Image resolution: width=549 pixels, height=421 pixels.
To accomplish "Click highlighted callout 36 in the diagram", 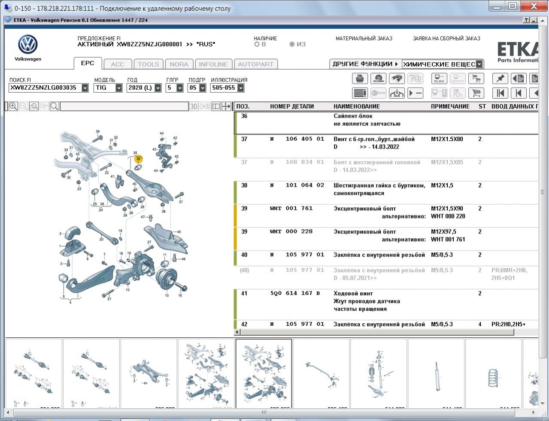I will (x=138, y=159).
